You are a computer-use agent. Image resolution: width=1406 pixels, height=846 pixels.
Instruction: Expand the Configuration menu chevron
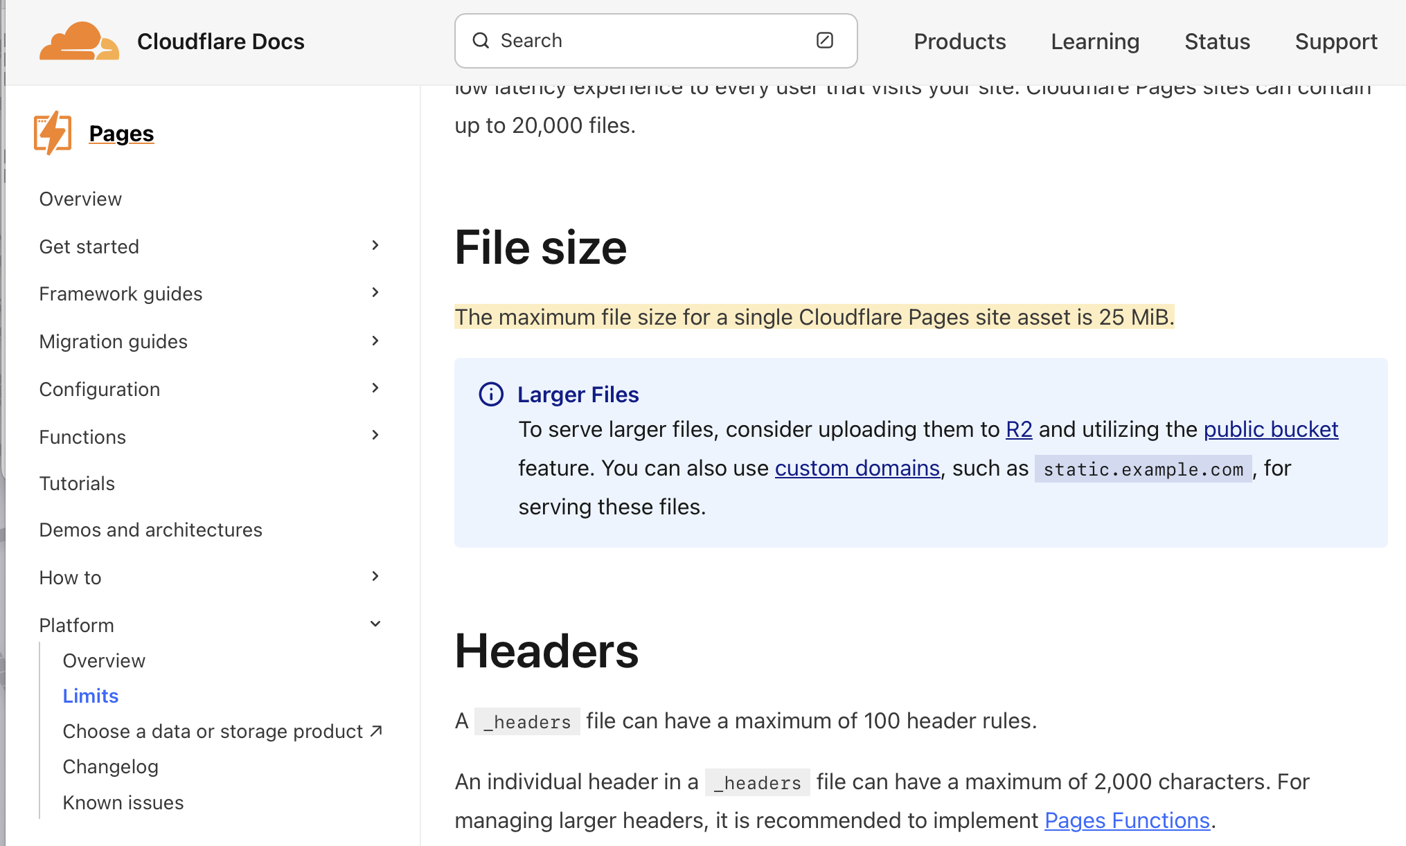tap(375, 388)
